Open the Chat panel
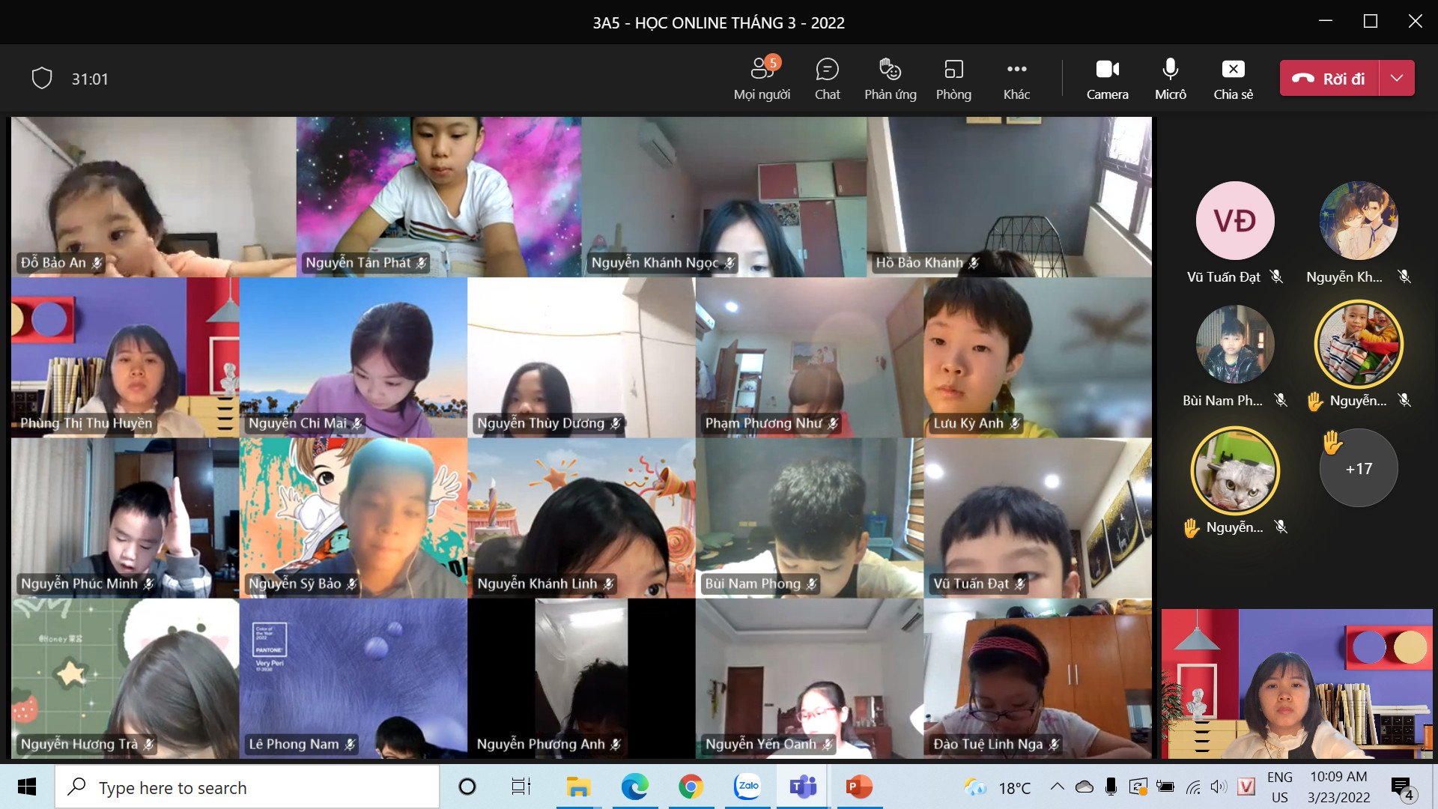This screenshot has width=1438, height=809. pyautogui.click(x=827, y=78)
